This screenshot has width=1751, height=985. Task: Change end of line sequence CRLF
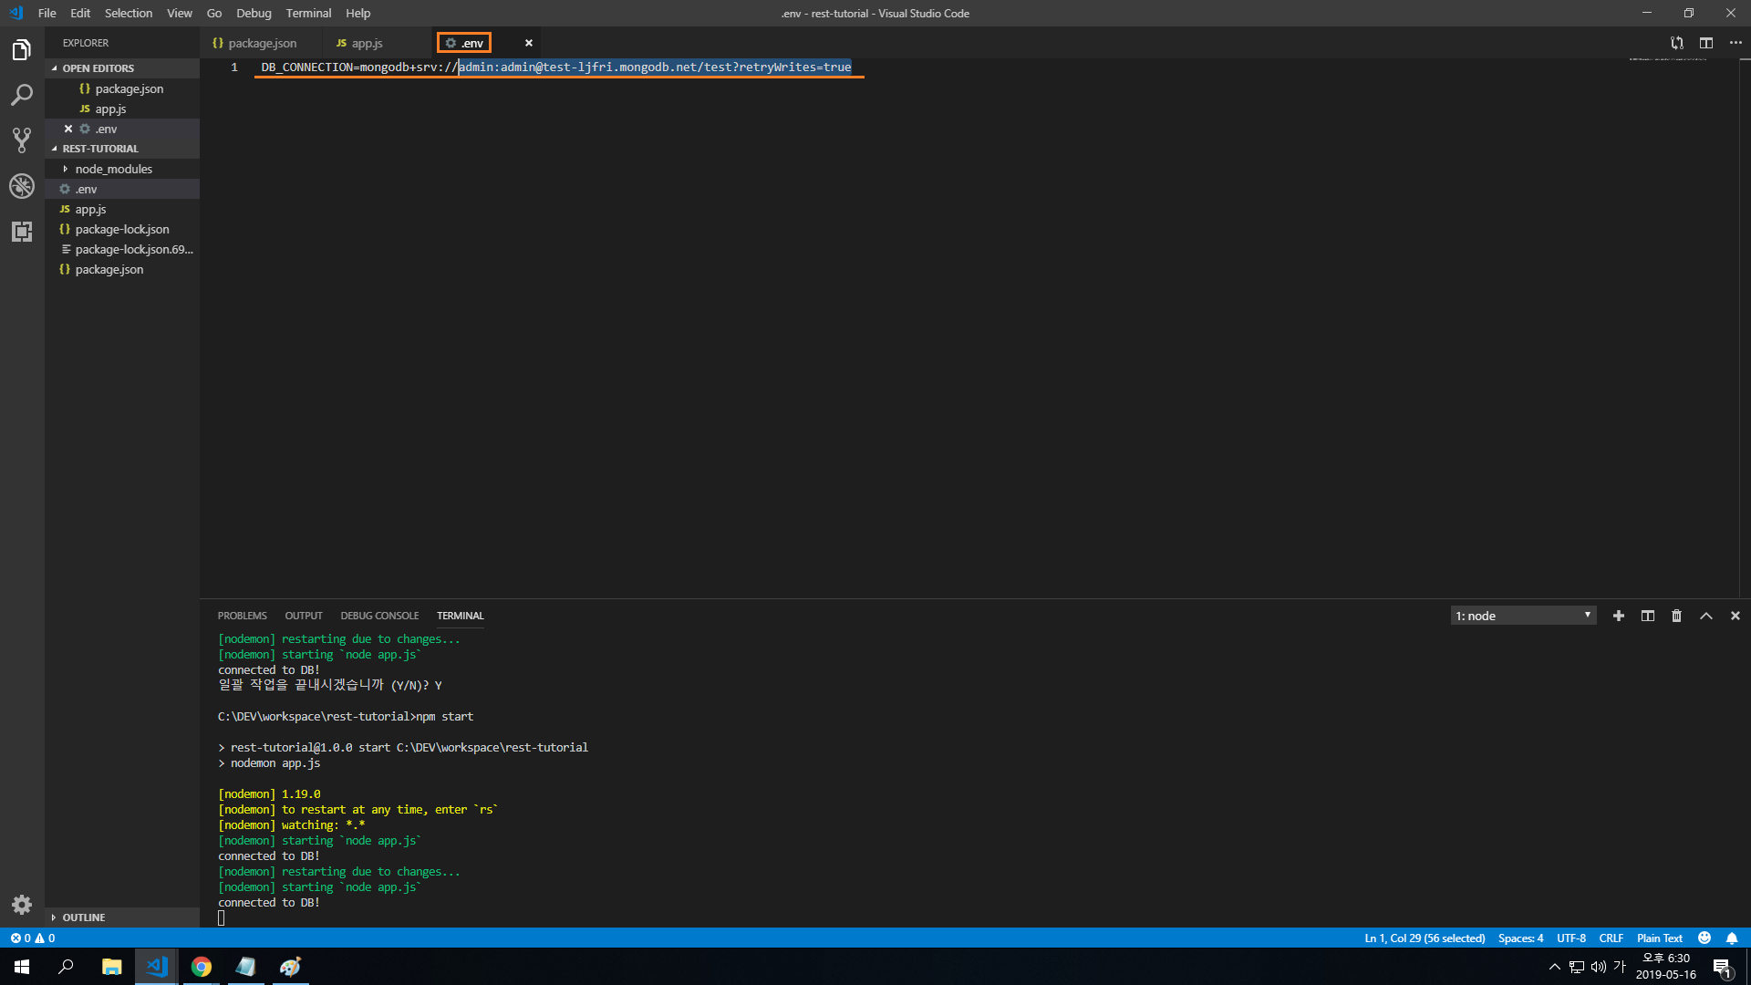tap(1611, 938)
